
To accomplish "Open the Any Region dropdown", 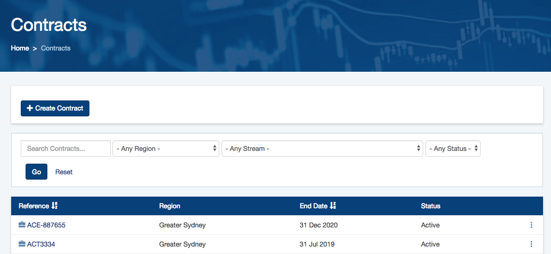I will (166, 148).
